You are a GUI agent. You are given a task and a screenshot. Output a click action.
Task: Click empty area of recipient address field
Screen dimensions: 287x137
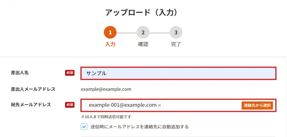pos(202,105)
